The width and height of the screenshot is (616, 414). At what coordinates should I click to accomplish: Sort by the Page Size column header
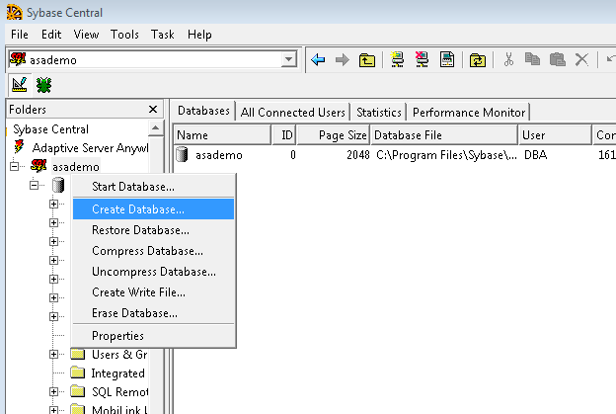pos(334,134)
